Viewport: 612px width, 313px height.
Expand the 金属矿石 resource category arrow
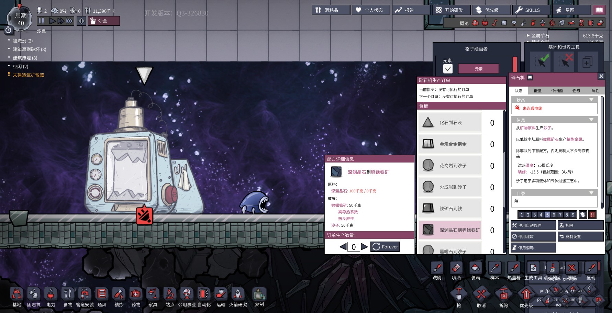pos(528,35)
